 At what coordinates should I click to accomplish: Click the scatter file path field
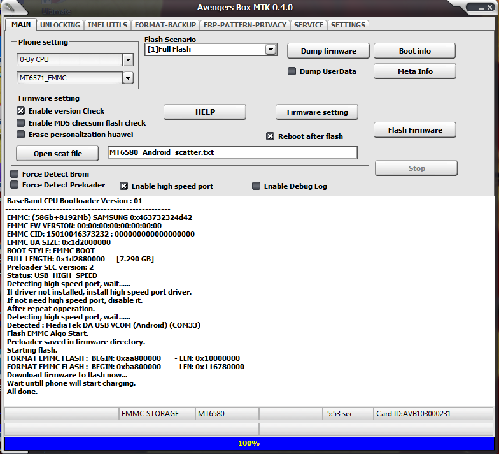point(232,153)
